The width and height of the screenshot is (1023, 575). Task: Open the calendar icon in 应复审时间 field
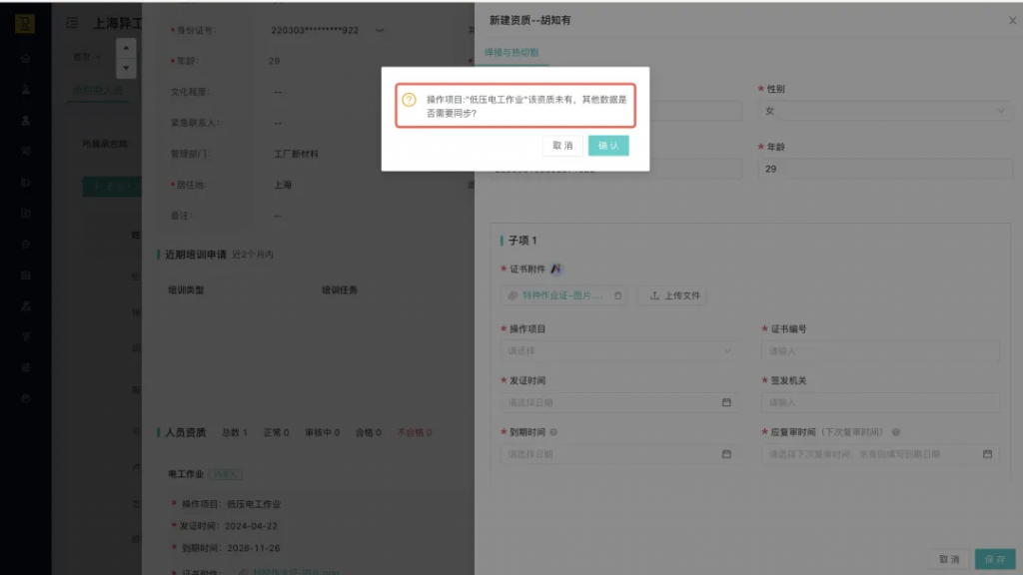[987, 454]
